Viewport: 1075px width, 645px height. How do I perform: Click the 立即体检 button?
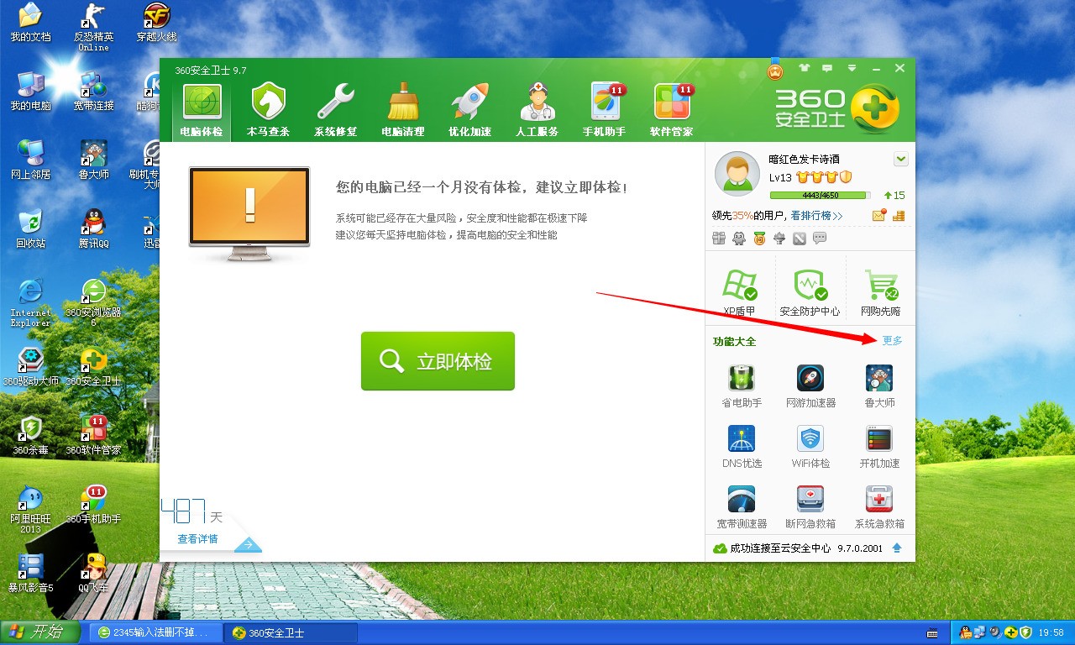tap(438, 361)
